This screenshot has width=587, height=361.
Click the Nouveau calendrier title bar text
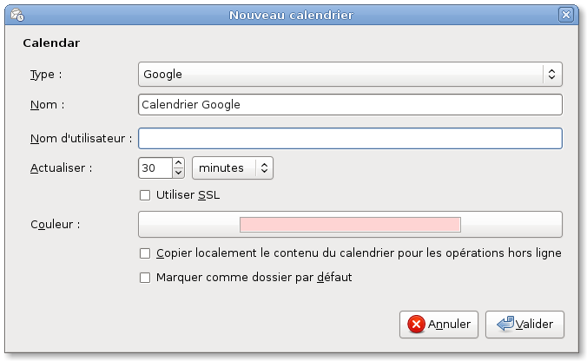pyautogui.click(x=291, y=15)
